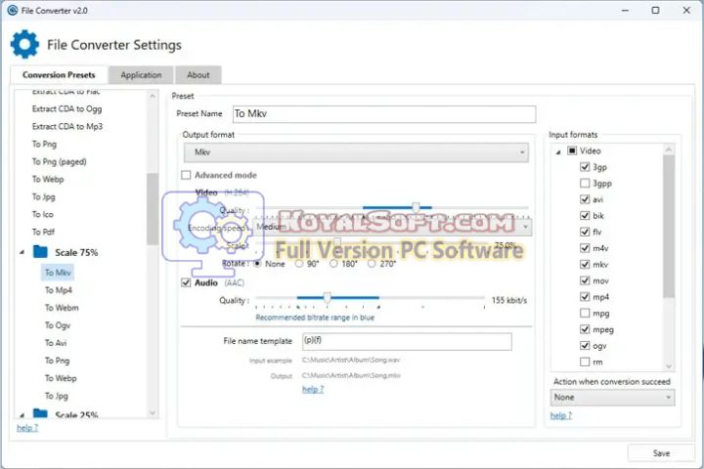Click input formats scroll down arrow
The image size is (704, 469).
[669, 366]
